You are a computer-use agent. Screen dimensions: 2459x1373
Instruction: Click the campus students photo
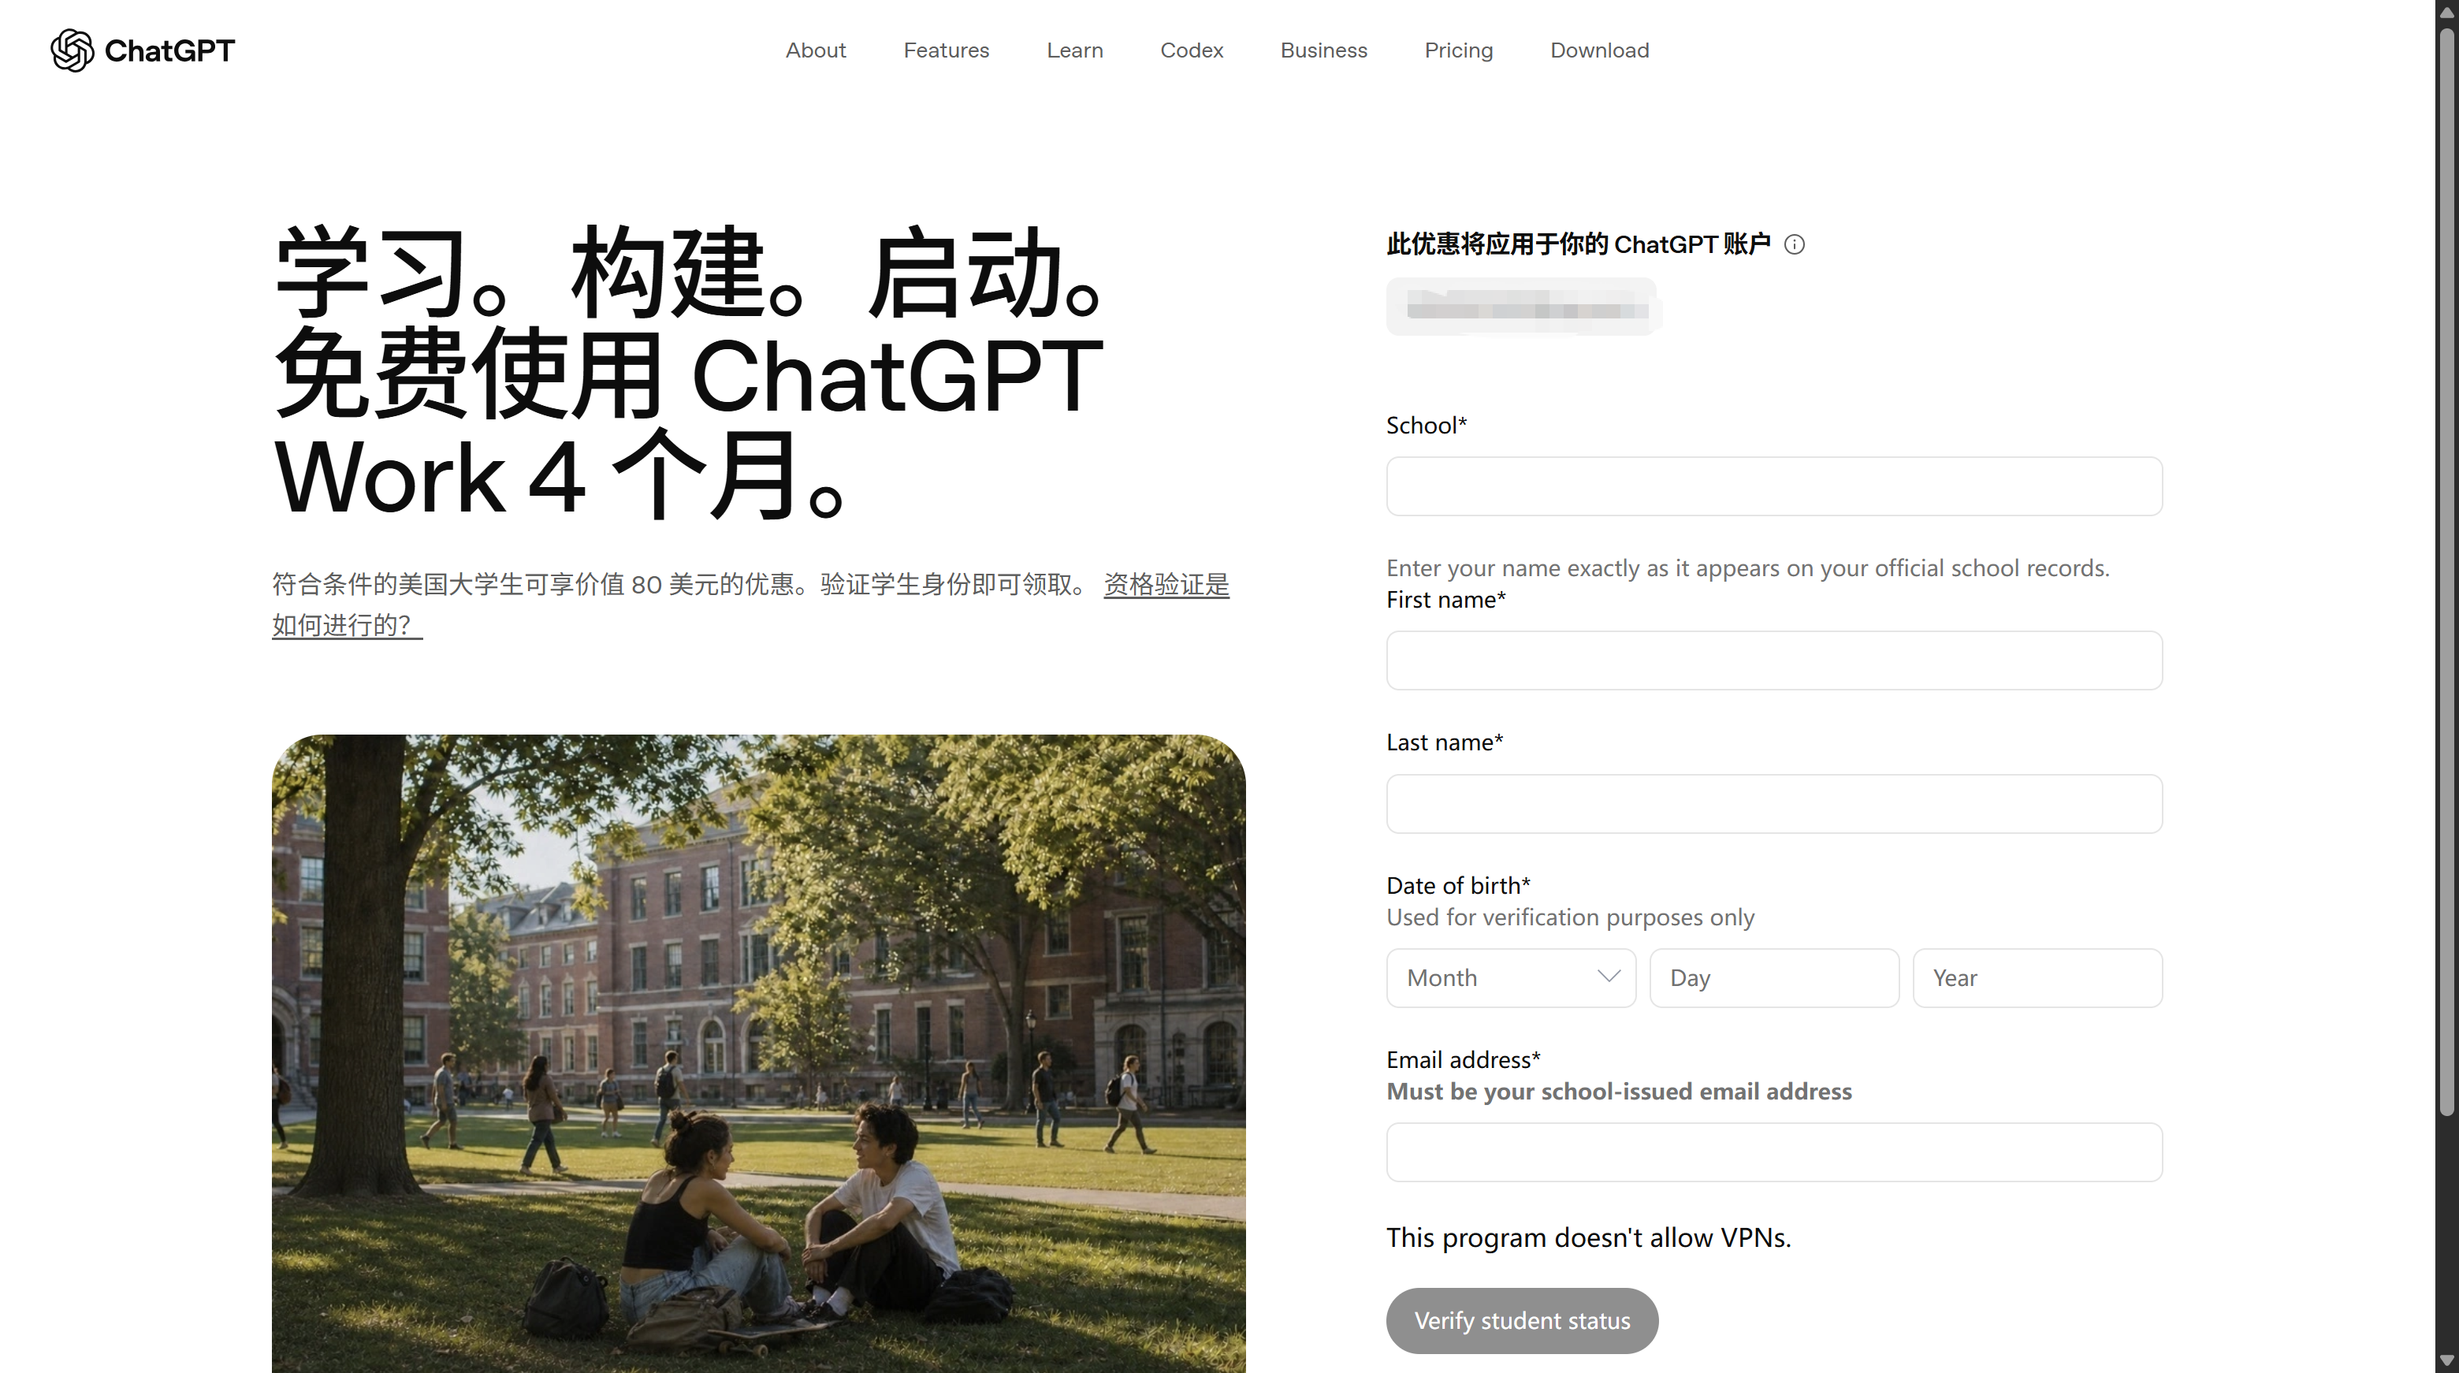click(758, 1053)
